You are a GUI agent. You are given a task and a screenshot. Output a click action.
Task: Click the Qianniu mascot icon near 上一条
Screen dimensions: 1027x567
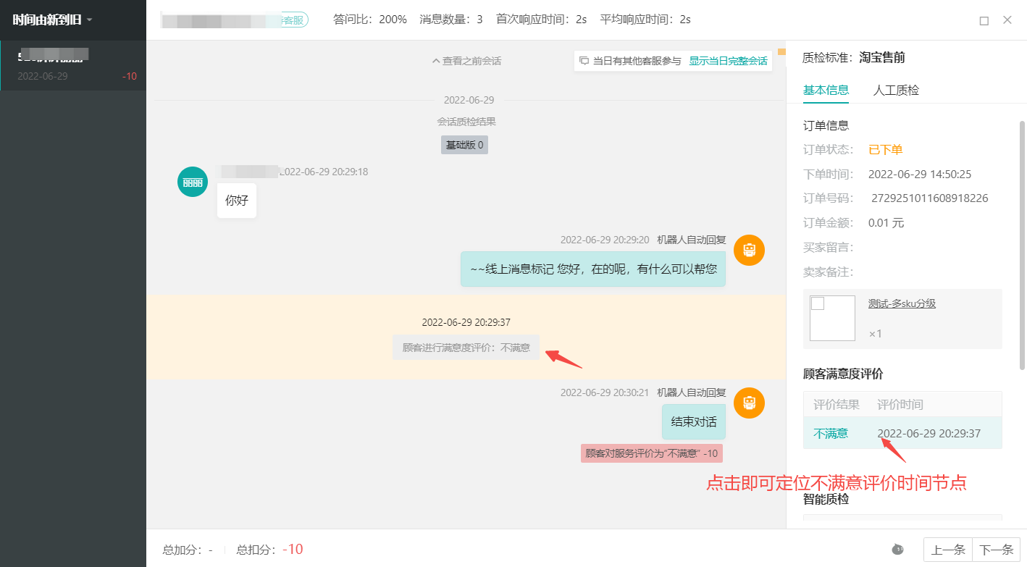tap(898, 550)
